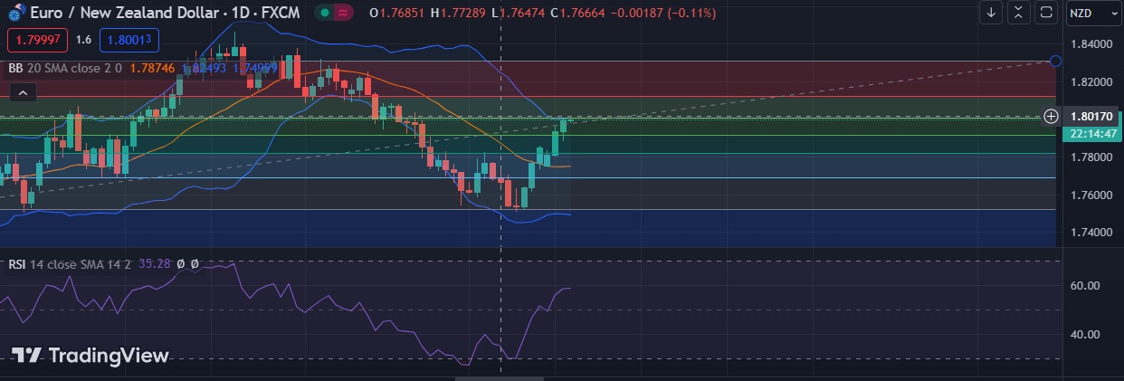Click the blue buy price 1.80013 button
This screenshot has width=1124, height=381.
129,40
